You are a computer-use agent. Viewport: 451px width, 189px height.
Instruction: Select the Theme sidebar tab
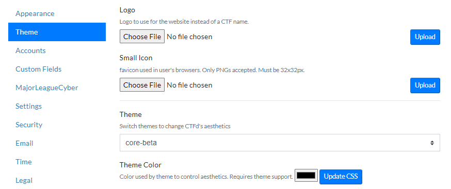57,32
